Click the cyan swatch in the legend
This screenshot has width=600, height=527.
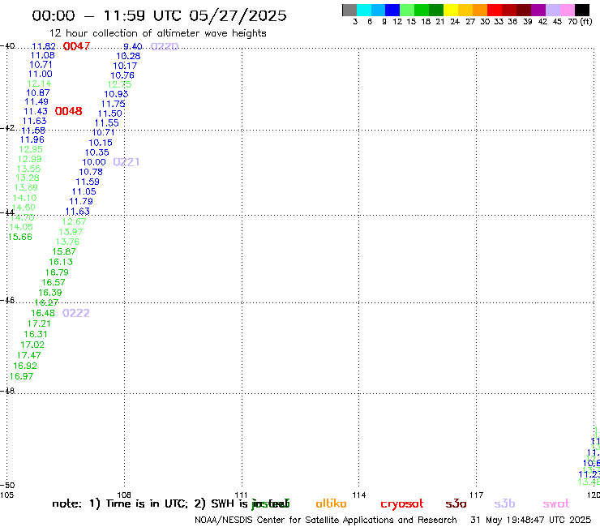364,10
